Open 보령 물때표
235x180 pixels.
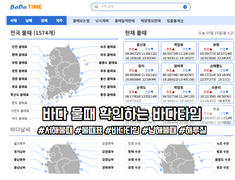20,62
